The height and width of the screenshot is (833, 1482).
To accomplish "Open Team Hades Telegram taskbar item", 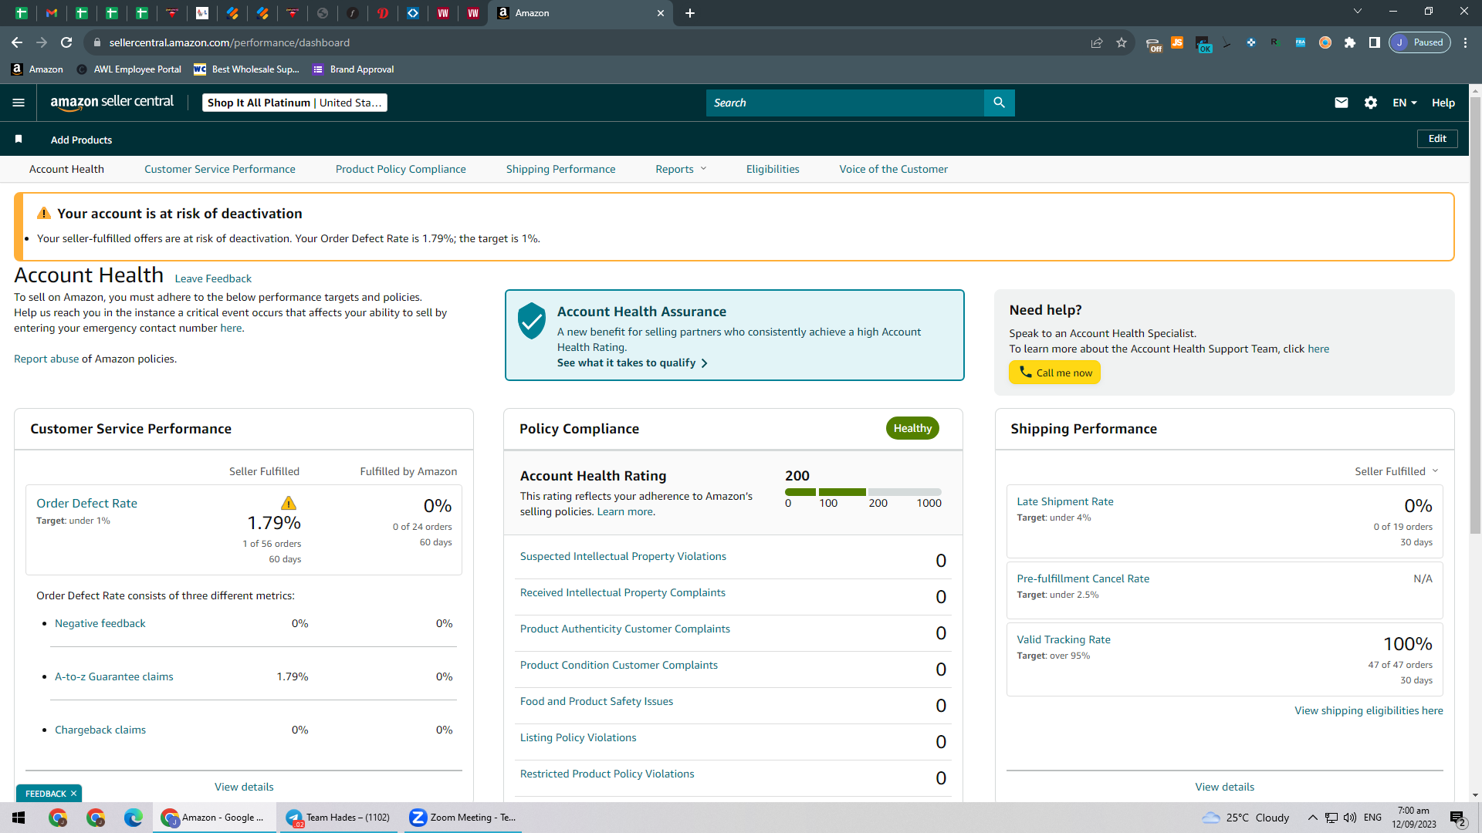I will [339, 818].
